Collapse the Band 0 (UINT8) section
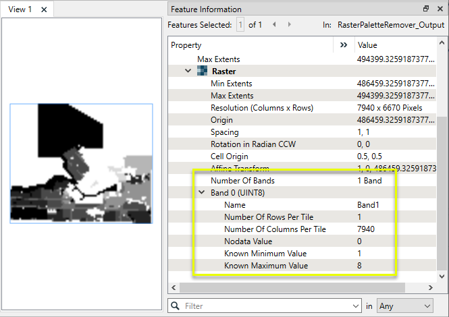The image size is (449, 317). tap(201, 193)
